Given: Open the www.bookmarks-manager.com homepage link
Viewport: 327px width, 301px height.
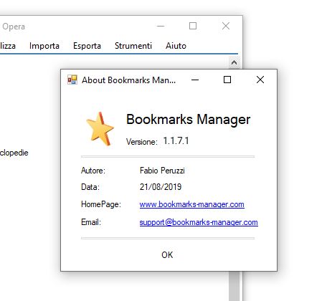Looking at the screenshot, I should 192,204.
